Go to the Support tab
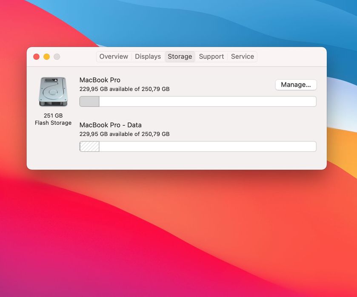The image size is (357, 297). pos(211,57)
